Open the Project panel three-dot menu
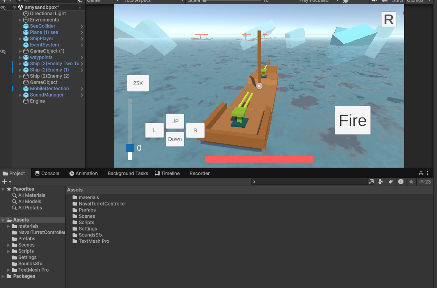This screenshot has width=437, height=288. point(428,173)
